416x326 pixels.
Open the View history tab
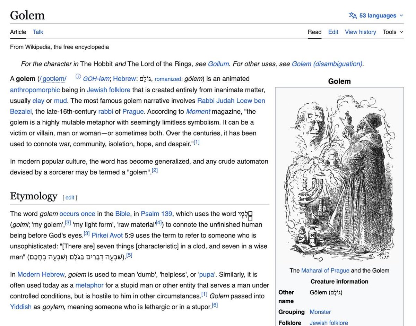[360, 32]
